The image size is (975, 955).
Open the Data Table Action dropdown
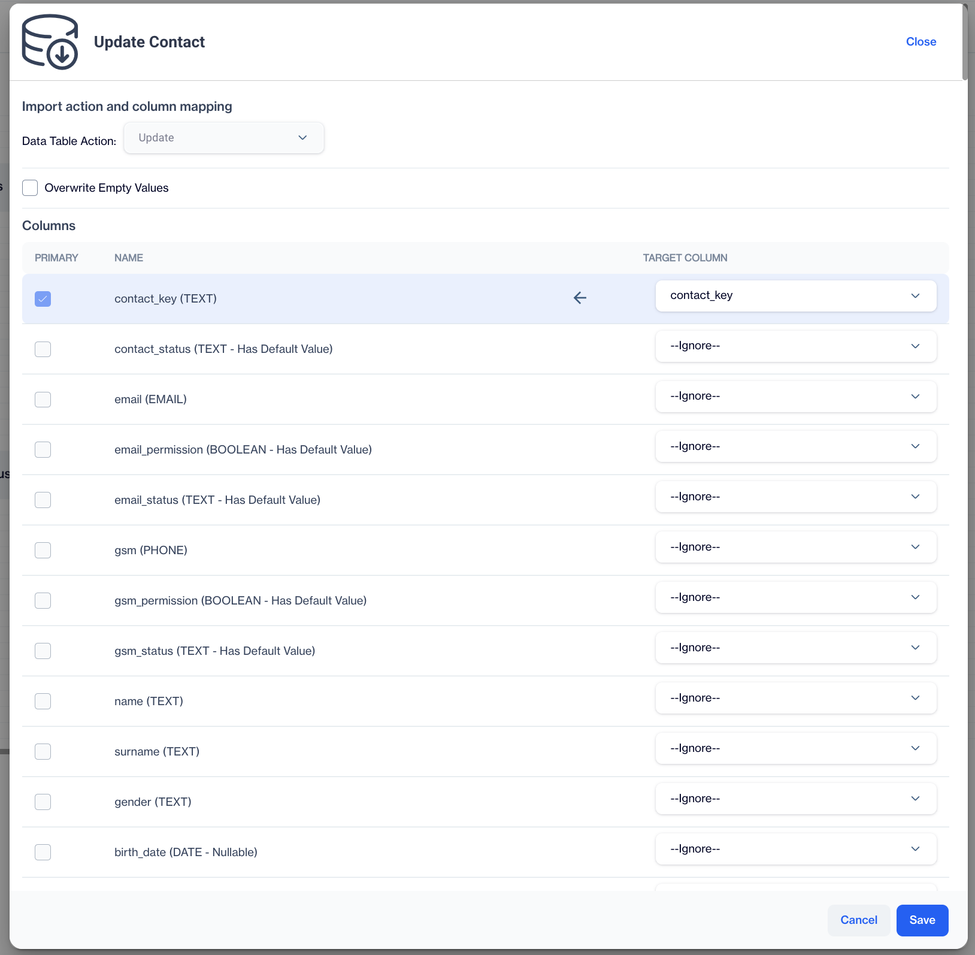pyautogui.click(x=224, y=138)
